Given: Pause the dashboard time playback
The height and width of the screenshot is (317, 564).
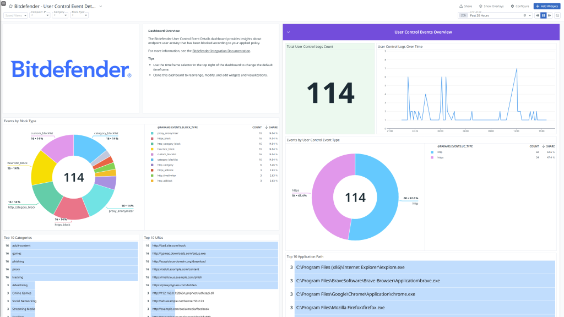Looking at the screenshot, I should pyautogui.click(x=543, y=15).
